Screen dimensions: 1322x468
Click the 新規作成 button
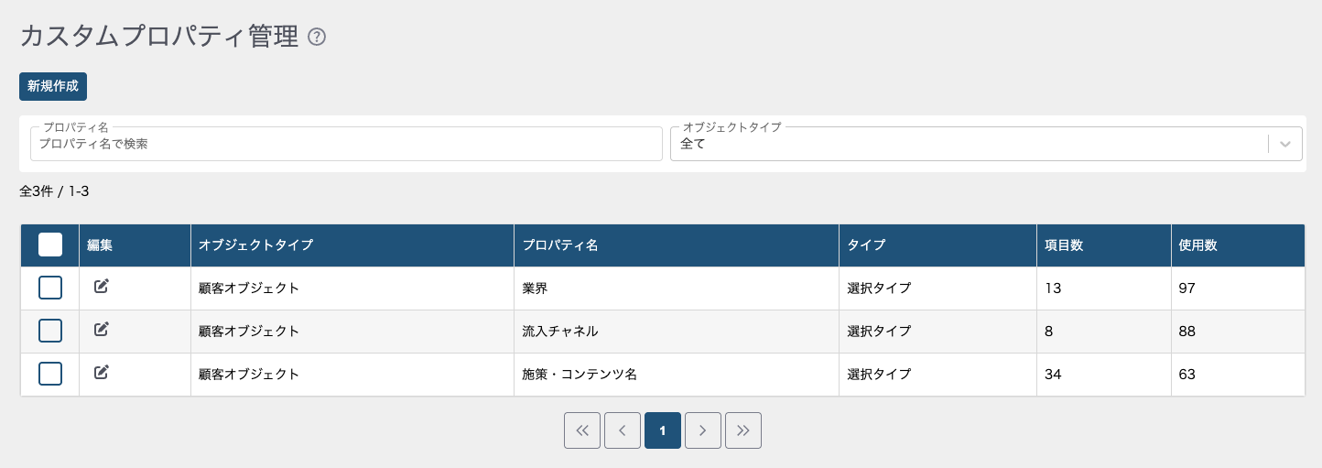coord(53,86)
